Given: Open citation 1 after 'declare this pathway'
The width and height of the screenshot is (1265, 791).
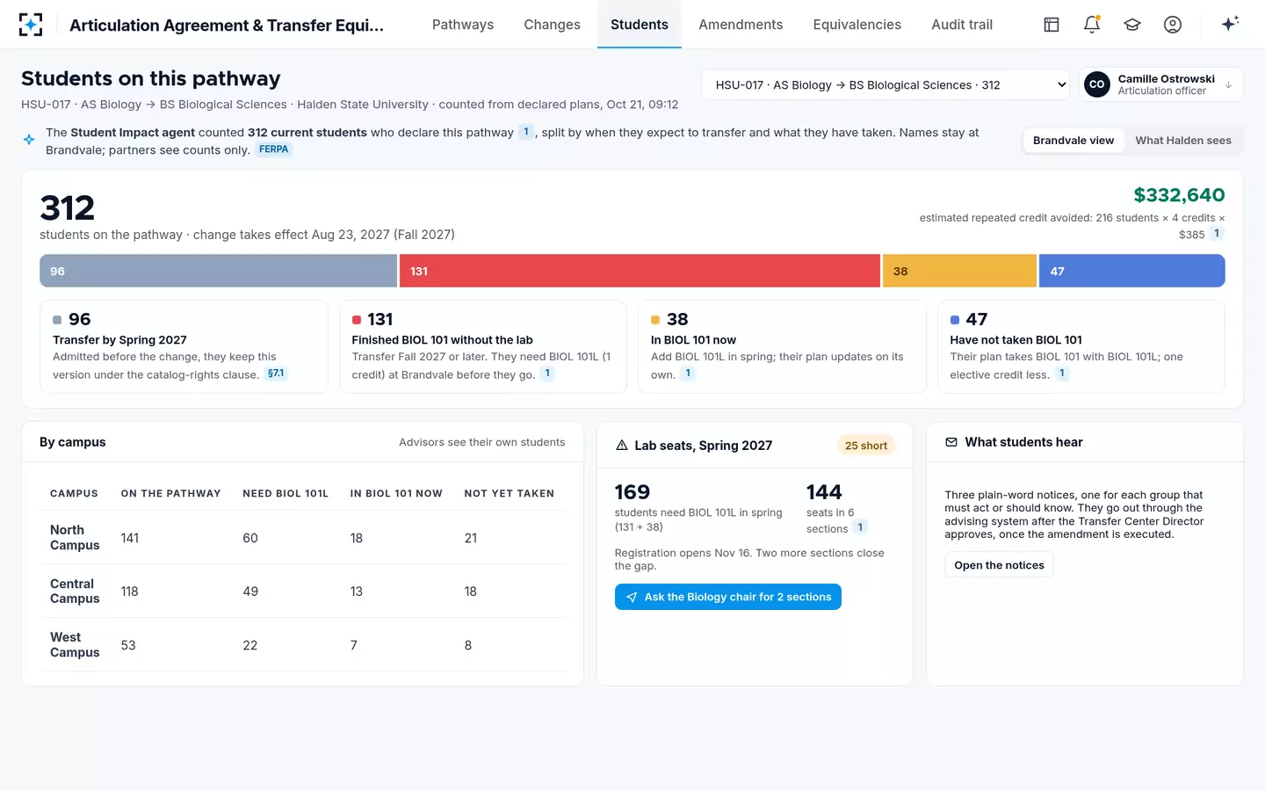Looking at the screenshot, I should [526, 132].
